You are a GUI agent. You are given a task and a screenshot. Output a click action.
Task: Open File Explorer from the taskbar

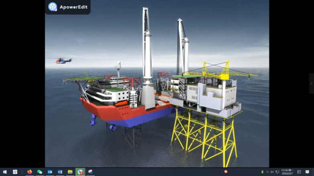click(x=70, y=172)
